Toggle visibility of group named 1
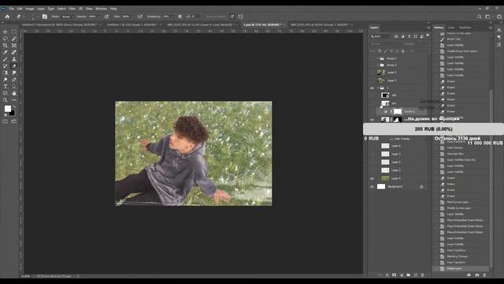Image resolution: width=504 pixels, height=284 pixels. tap(372, 88)
